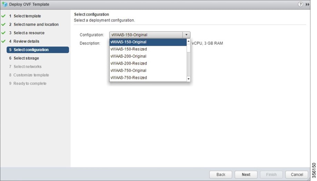The image size is (317, 181).
Task: Choose vWAAS-200-Resized option
Action: 148,63
